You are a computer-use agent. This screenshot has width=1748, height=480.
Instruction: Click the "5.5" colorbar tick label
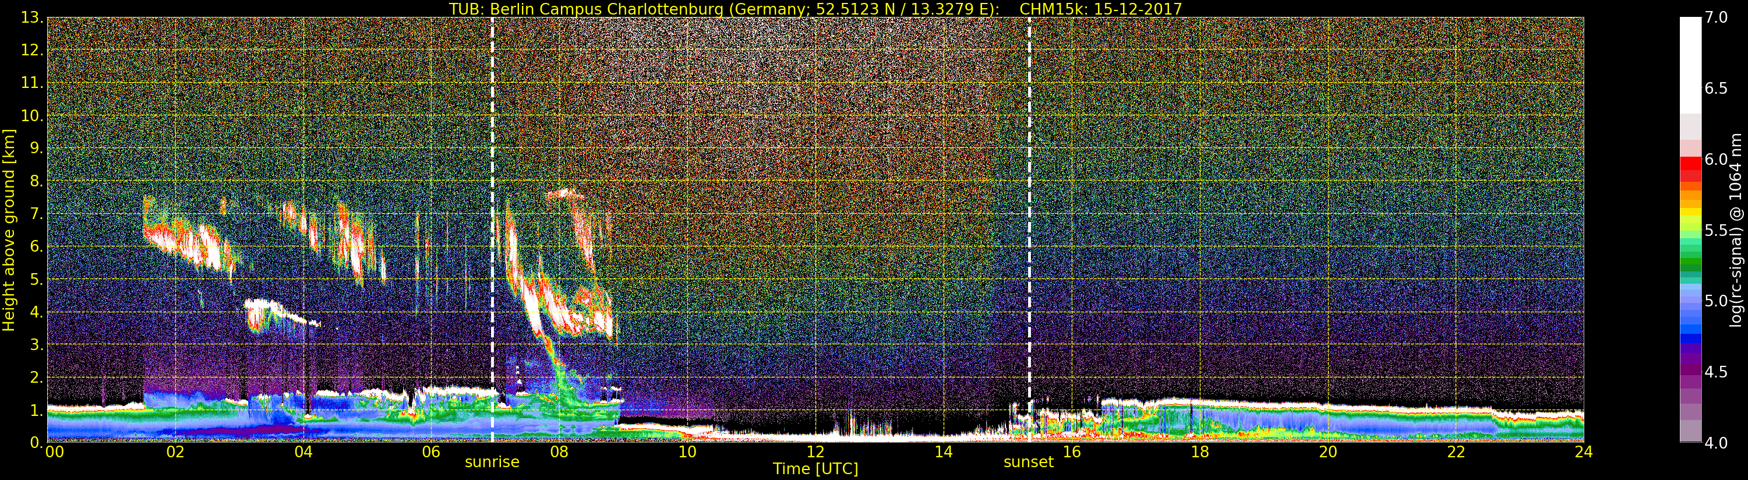coord(1716,230)
